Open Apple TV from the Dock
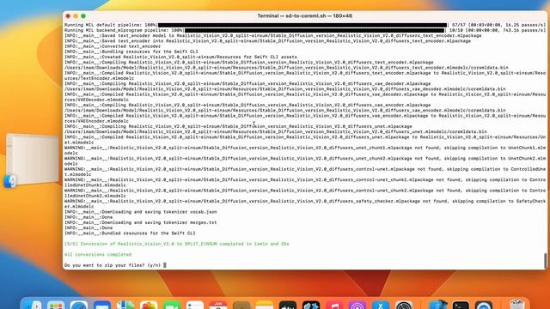The width and height of the screenshot is (550, 309). click(288, 306)
